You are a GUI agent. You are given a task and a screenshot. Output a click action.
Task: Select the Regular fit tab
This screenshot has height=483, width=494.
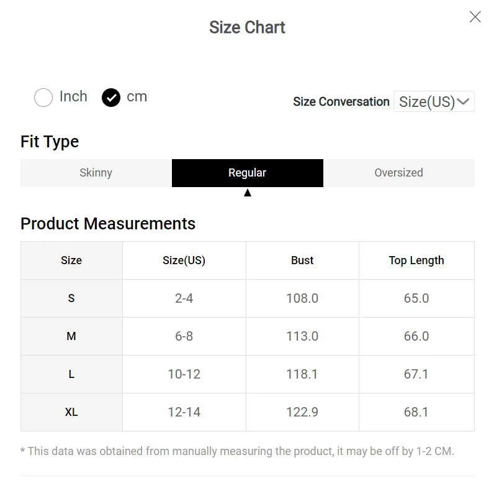click(x=247, y=173)
